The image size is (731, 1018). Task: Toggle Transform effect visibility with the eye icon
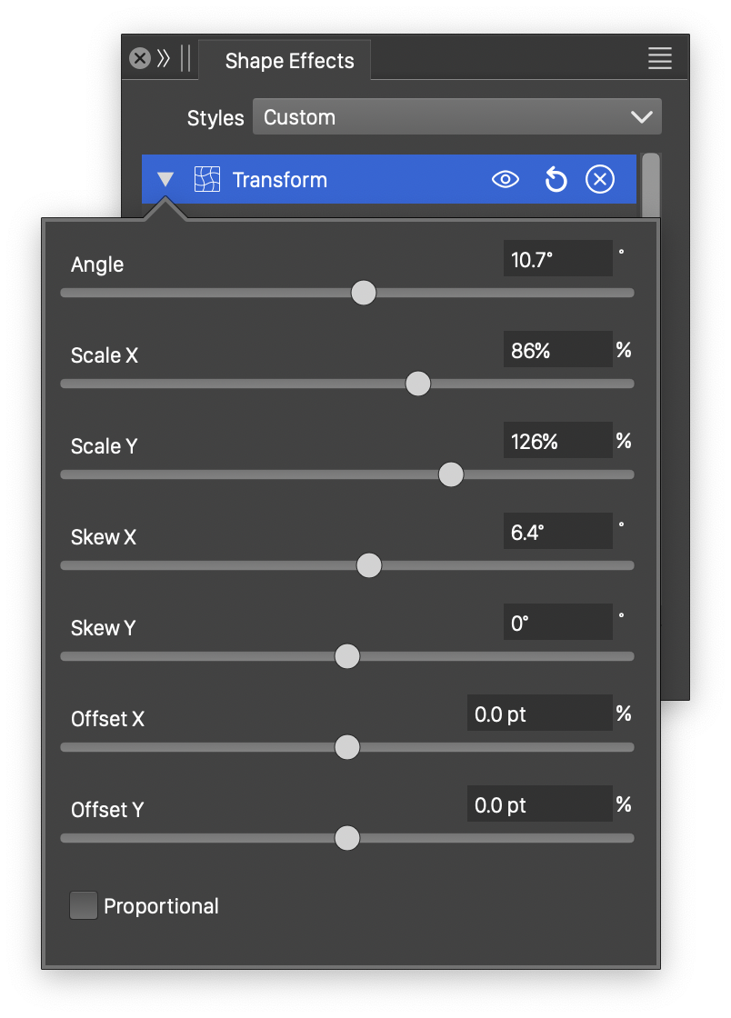click(x=506, y=180)
